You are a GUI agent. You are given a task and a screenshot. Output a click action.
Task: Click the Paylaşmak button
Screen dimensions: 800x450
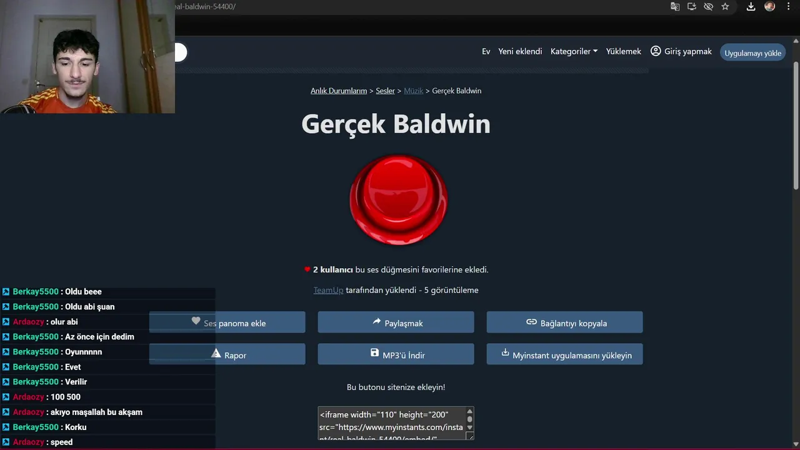tap(396, 322)
